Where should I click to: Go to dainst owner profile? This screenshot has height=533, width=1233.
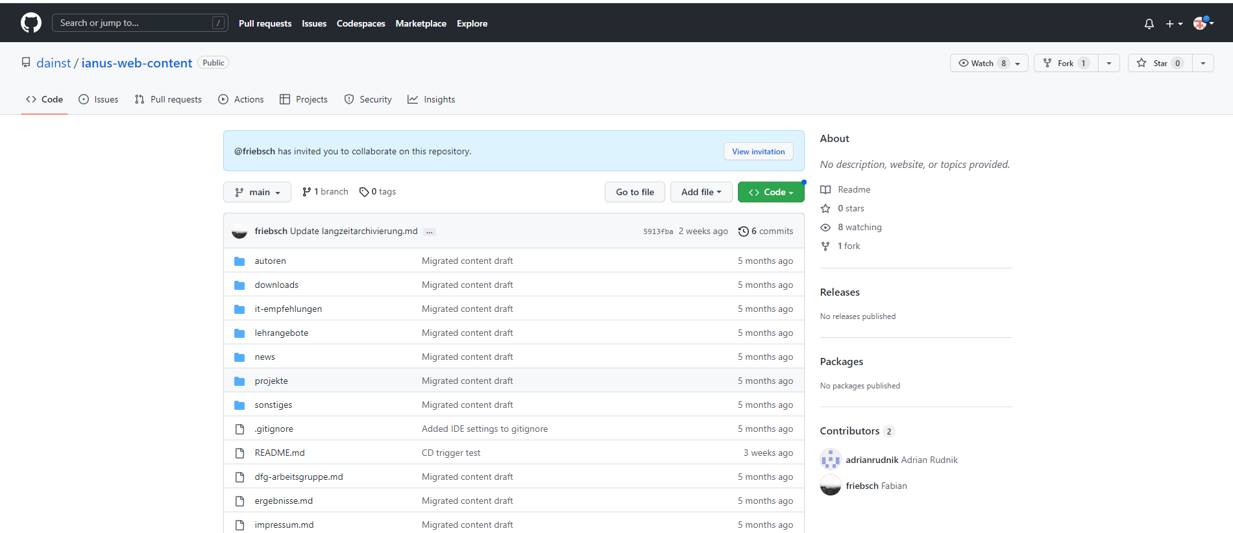[53, 63]
